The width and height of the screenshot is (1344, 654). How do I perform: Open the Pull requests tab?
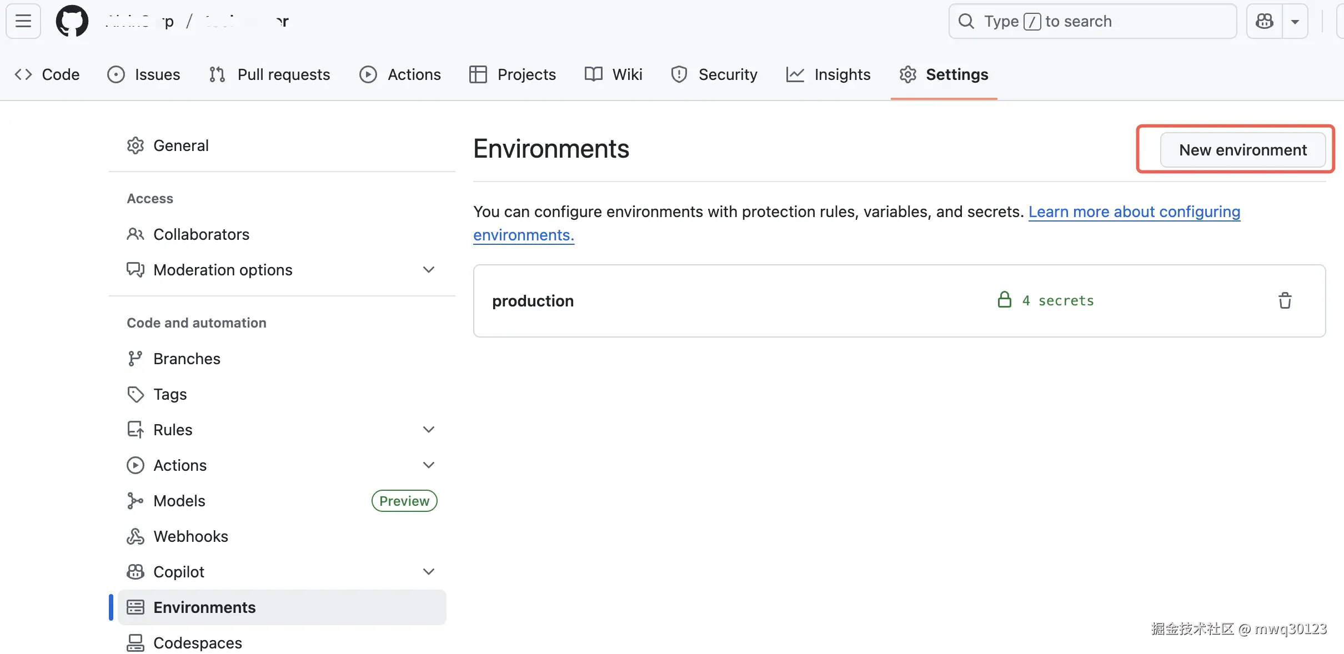click(x=269, y=74)
